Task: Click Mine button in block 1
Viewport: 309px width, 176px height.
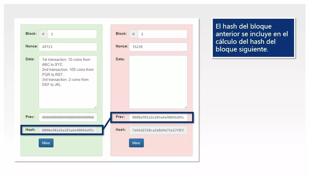Action: 46,143
